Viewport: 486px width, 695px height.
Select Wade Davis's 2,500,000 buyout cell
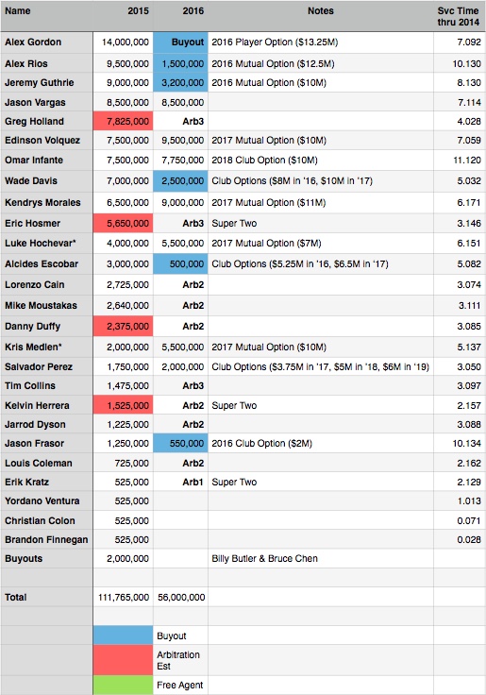pyautogui.click(x=180, y=181)
